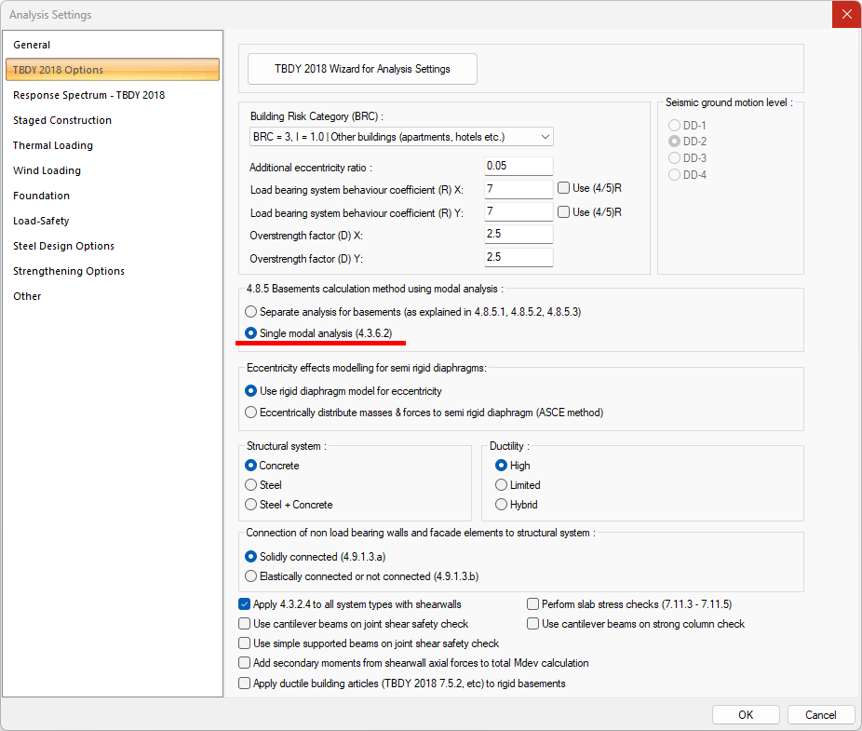
Task: Enable Perform slab stress checks
Action: 533,604
